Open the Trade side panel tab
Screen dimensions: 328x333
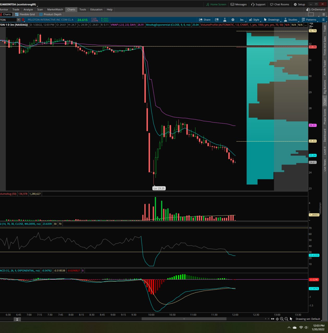coord(325,28)
